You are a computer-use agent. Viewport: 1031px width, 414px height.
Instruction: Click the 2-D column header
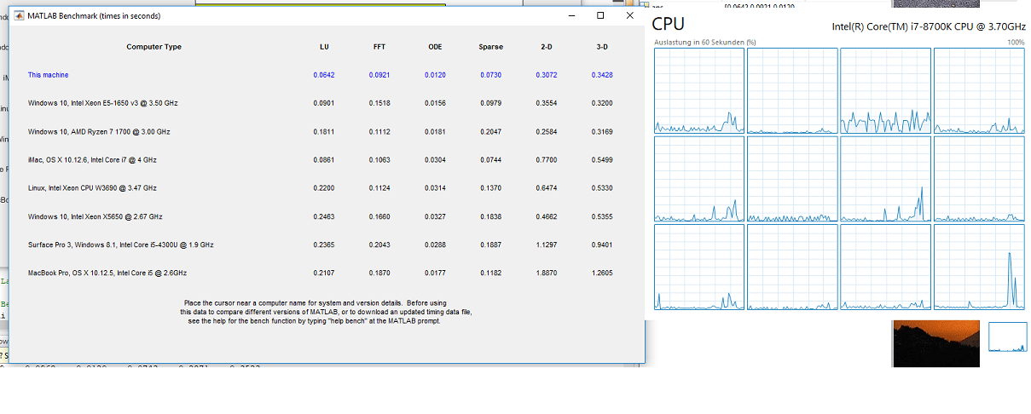coord(547,47)
